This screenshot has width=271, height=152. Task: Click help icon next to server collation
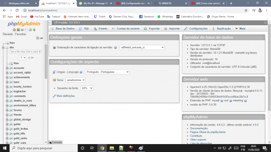pyautogui.click(x=115, y=47)
